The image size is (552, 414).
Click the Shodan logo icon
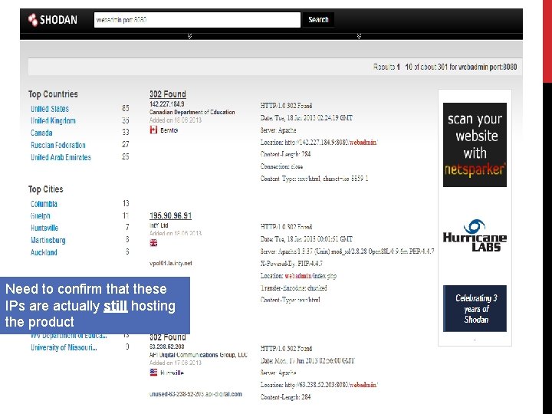pyautogui.click(x=33, y=20)
